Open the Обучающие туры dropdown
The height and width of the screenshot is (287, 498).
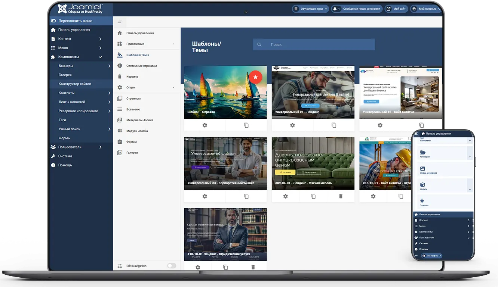(310, 9)
